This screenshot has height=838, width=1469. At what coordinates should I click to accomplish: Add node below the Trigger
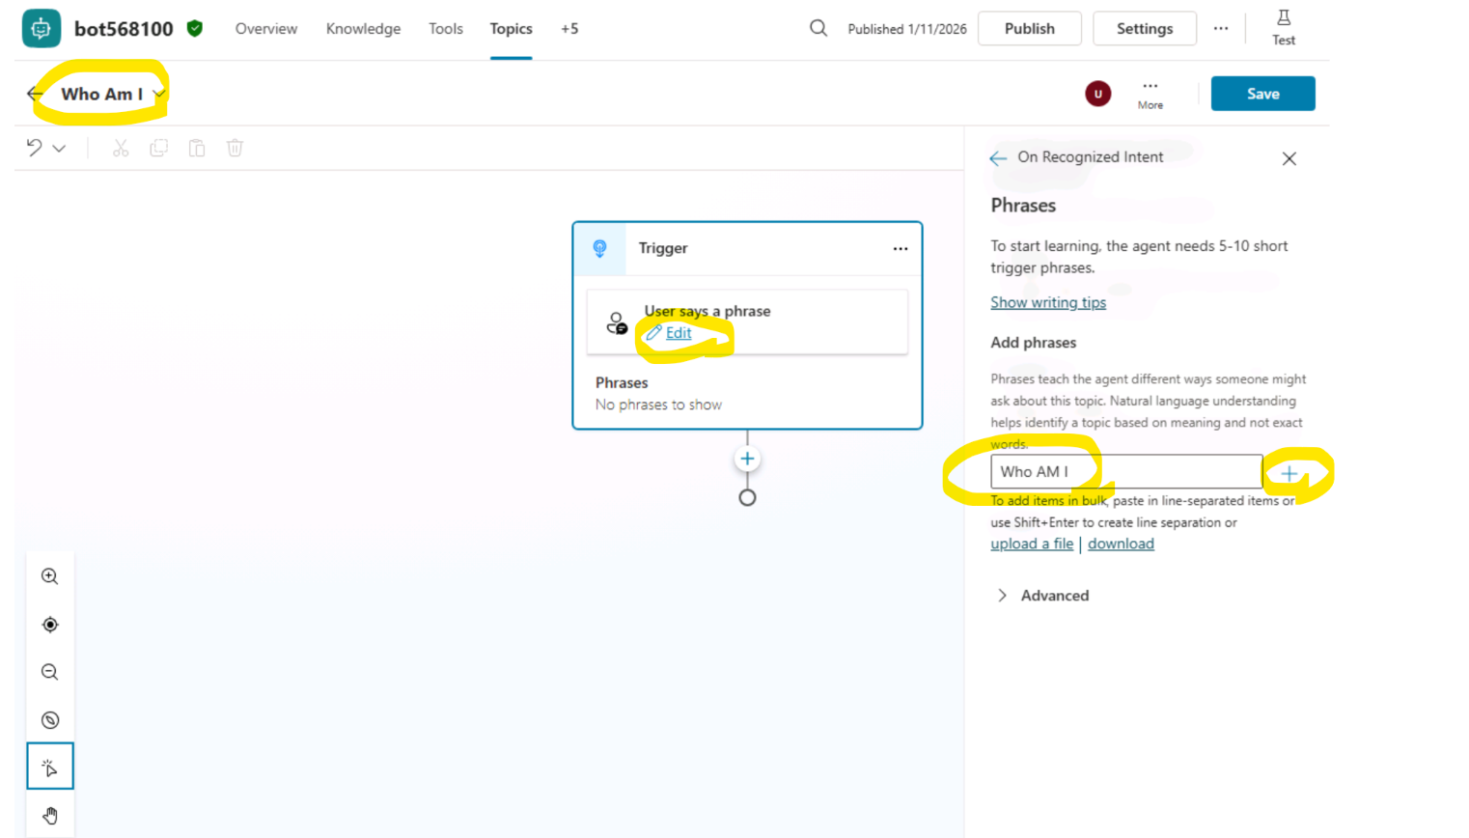click(747, 459)
